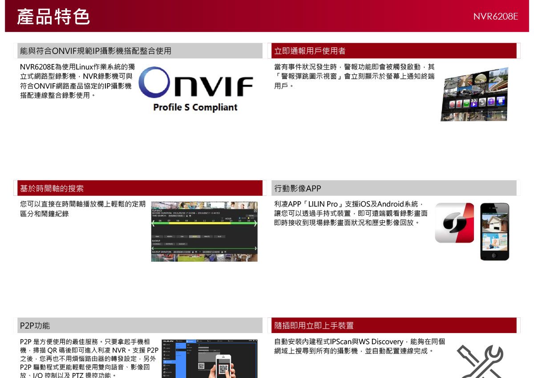The height and width of the screenshot is (378, 534).
Task: Toggle DAY view in the playback time search
Action: pos(182,236)
